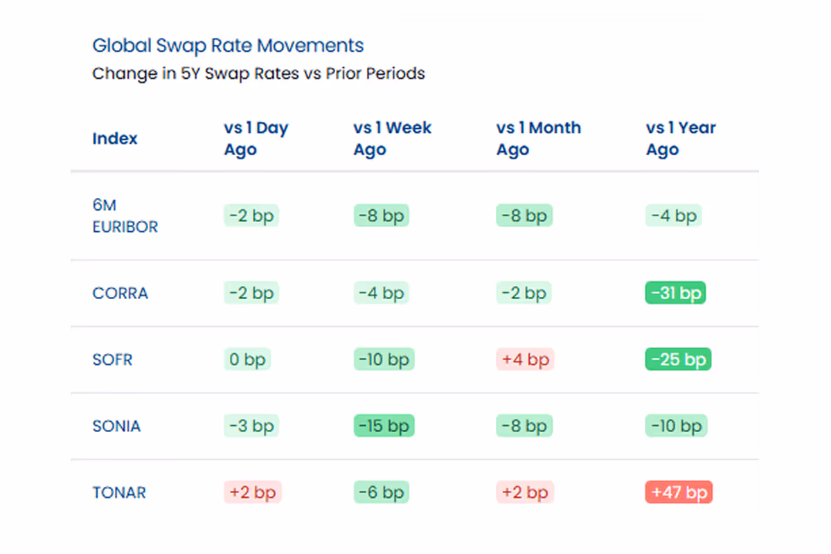Click the SOFR 0 bp daily badge
Screen dimensions: 831x554
pos(247,359)
